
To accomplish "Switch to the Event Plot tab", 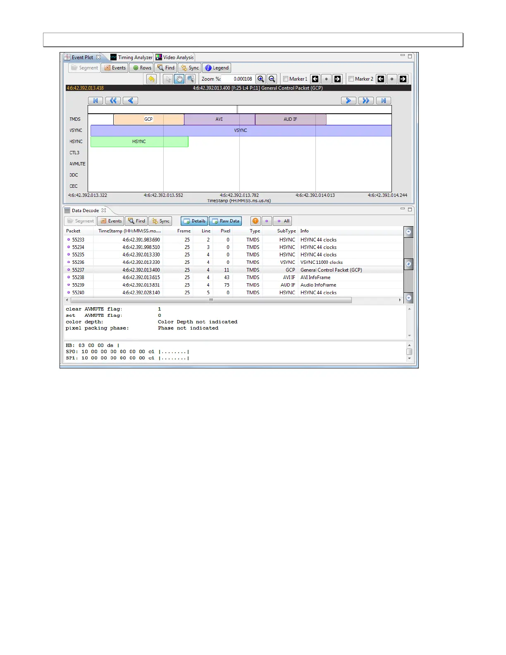I will click(82, 57).
